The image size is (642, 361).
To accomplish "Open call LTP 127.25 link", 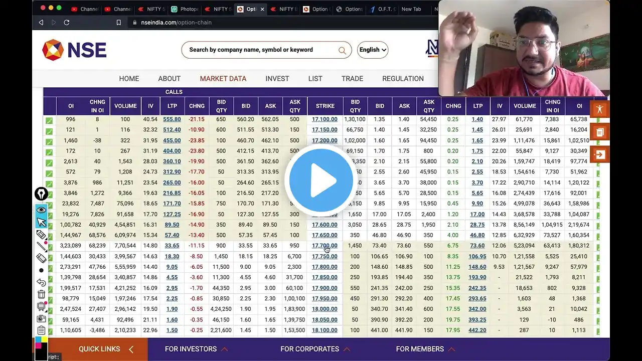I will (x=172, y=214).
